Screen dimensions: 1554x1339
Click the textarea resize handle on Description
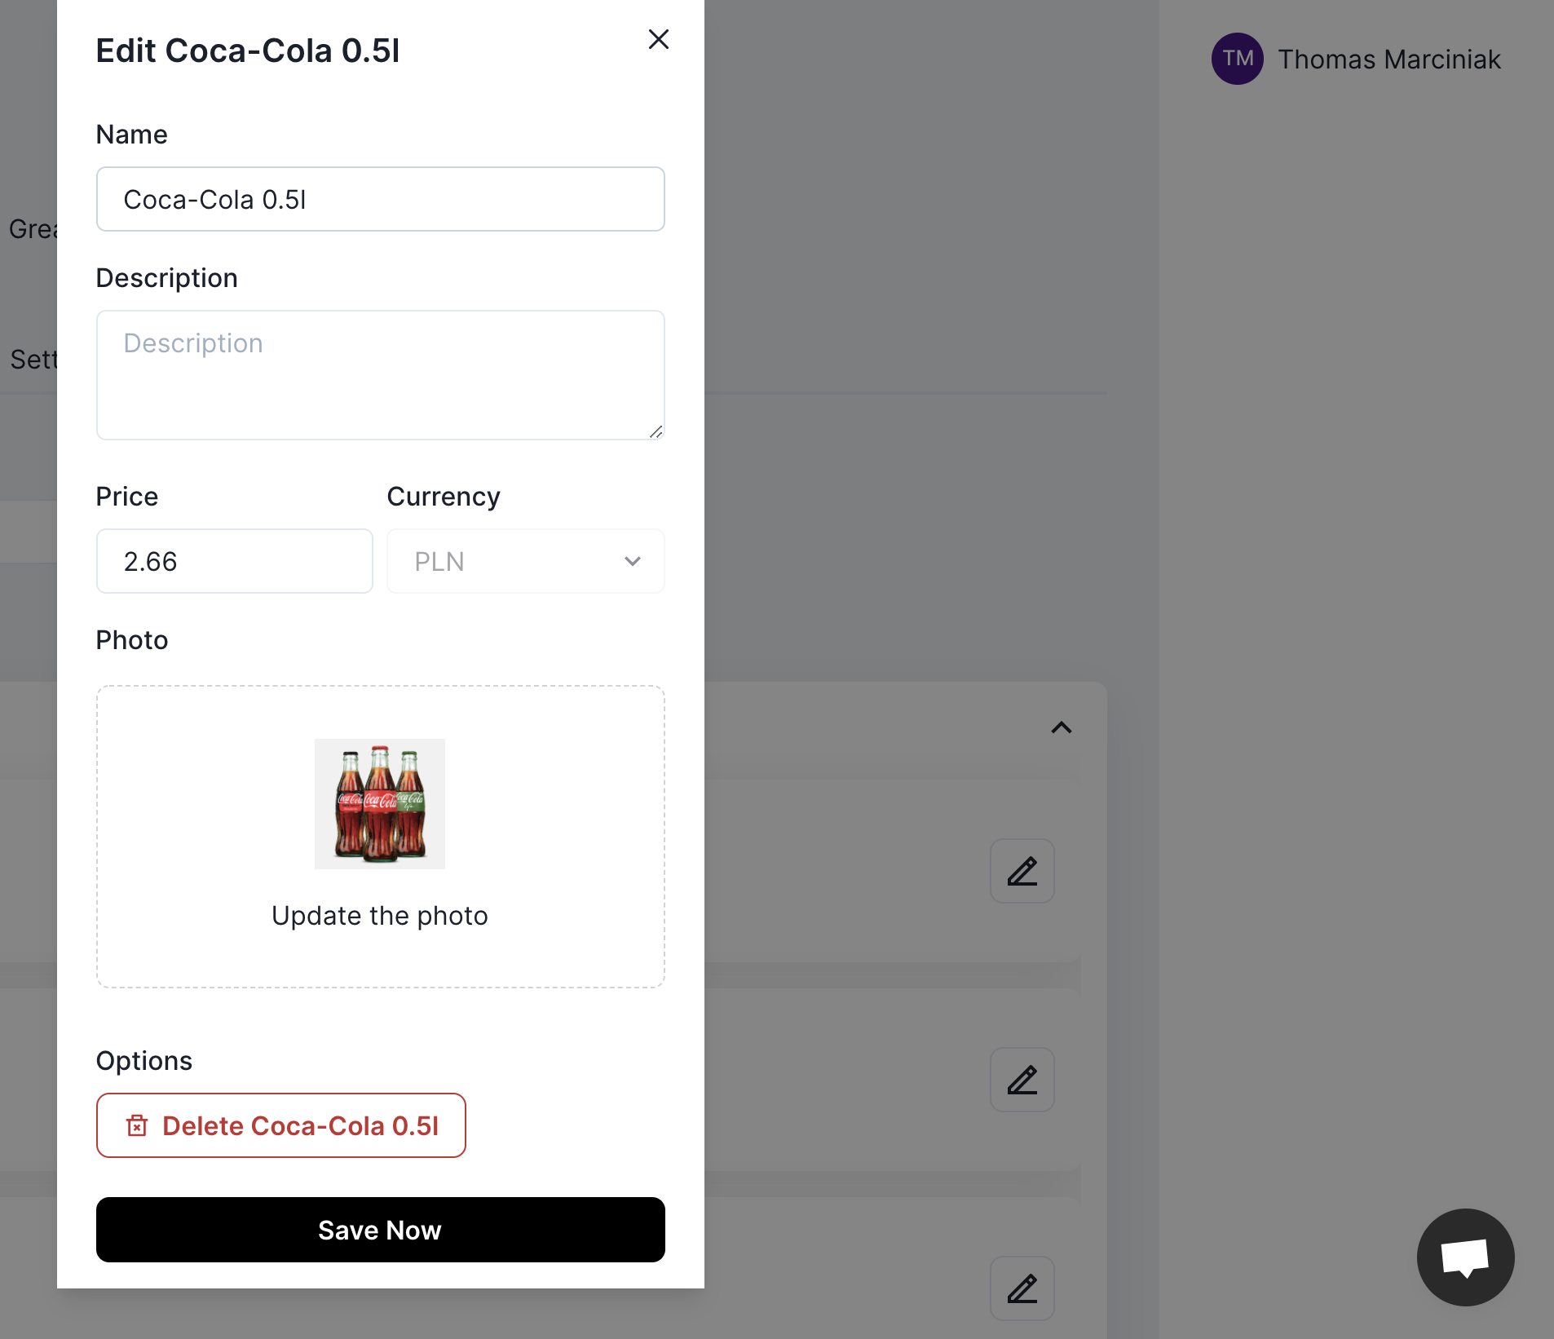pyautogui.click(x=657, y=434)
